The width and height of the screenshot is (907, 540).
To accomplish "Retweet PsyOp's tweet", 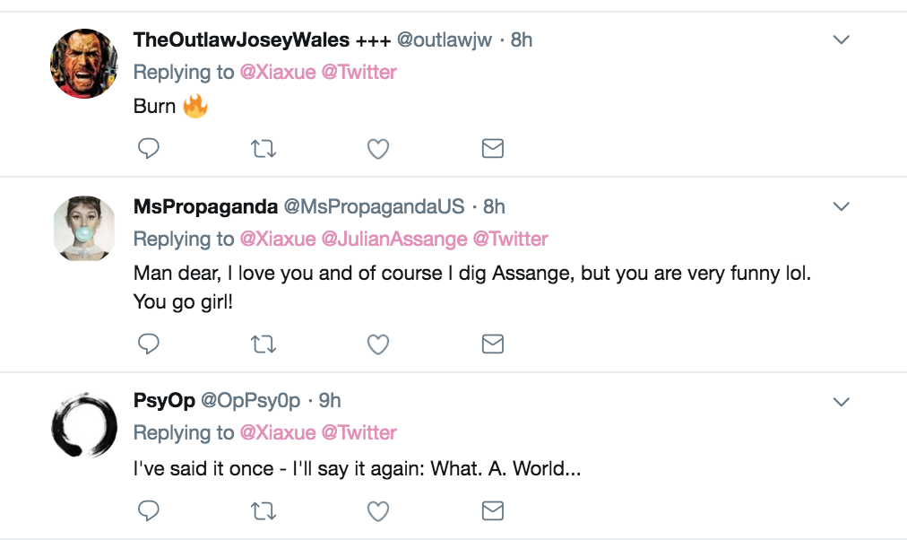I will tap(263, 511).
